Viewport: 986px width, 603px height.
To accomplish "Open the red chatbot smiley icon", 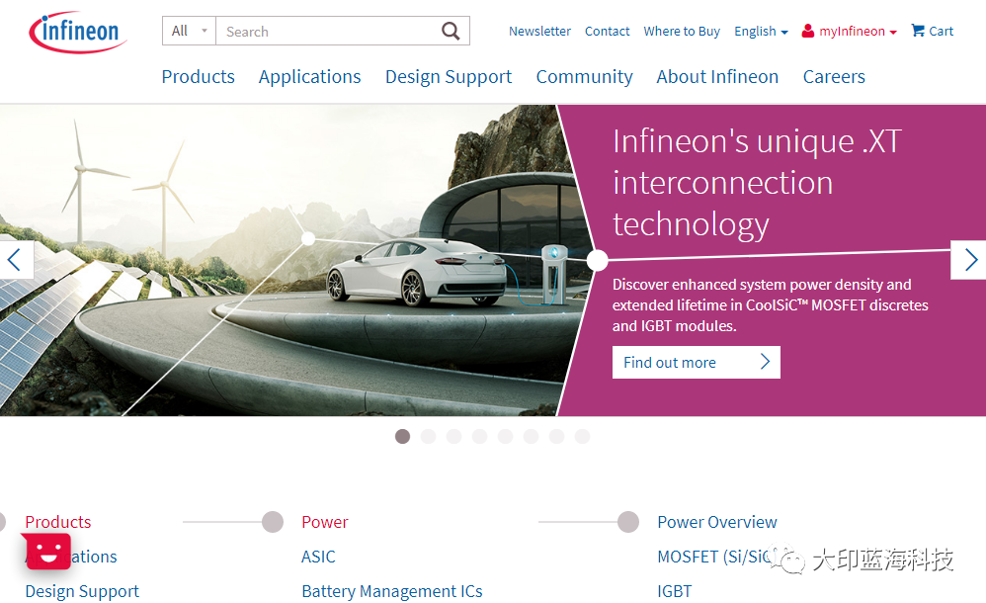I will [x=48, y=552].
